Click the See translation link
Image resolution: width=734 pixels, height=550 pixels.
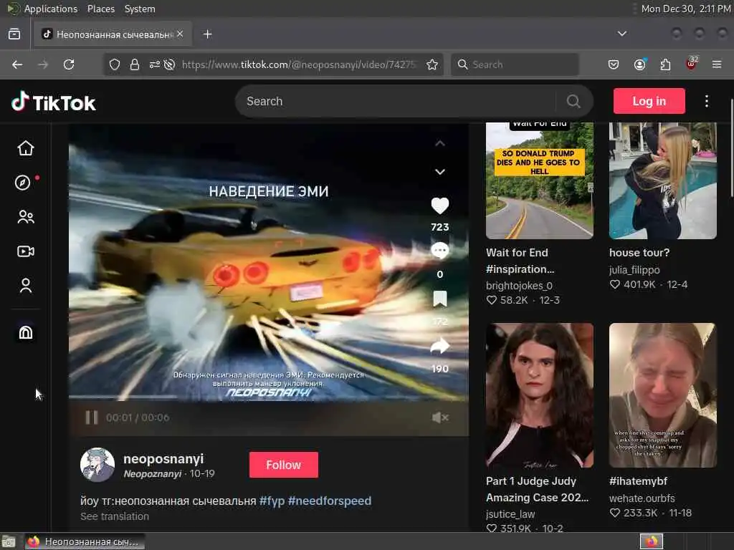pyautogui.click(x=114, y=516)
